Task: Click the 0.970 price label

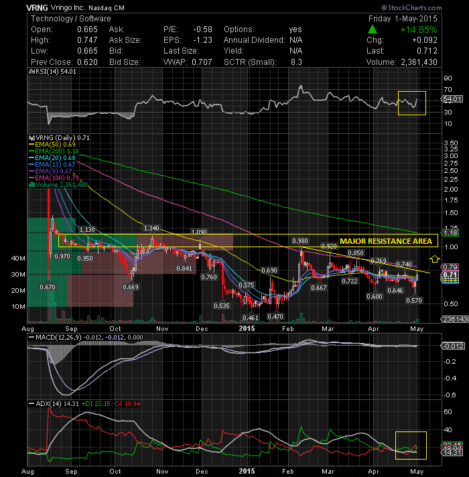Action: pyautogui.click(x=62, y=256)
